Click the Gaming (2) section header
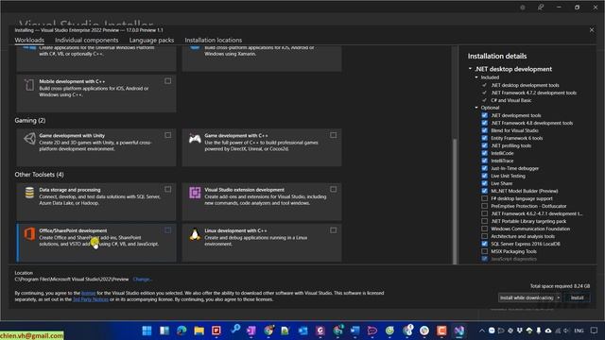Screen dimensions: 605x340 click(30, 120)
